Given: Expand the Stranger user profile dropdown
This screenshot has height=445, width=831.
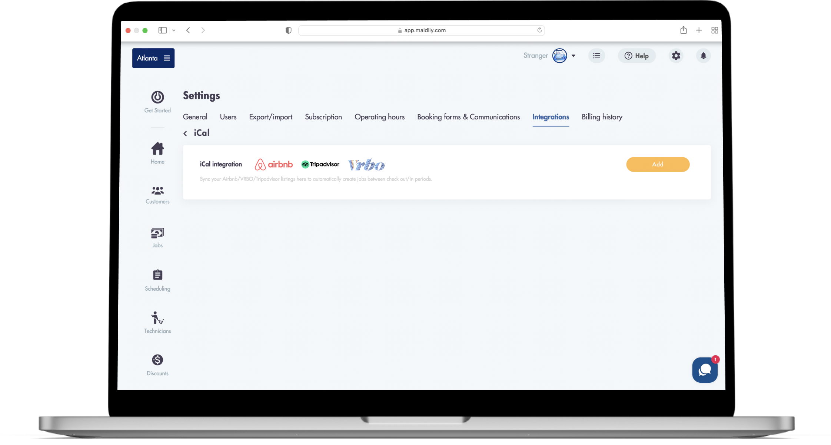Looking at the screenshot, I should pyautogui.click(x=573, y=56).
